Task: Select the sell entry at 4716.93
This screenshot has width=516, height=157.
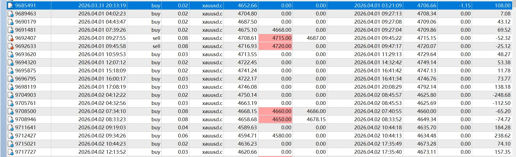Action: (x=259, y=46)
